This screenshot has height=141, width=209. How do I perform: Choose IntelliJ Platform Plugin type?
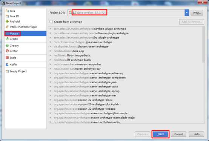[25, 27]
